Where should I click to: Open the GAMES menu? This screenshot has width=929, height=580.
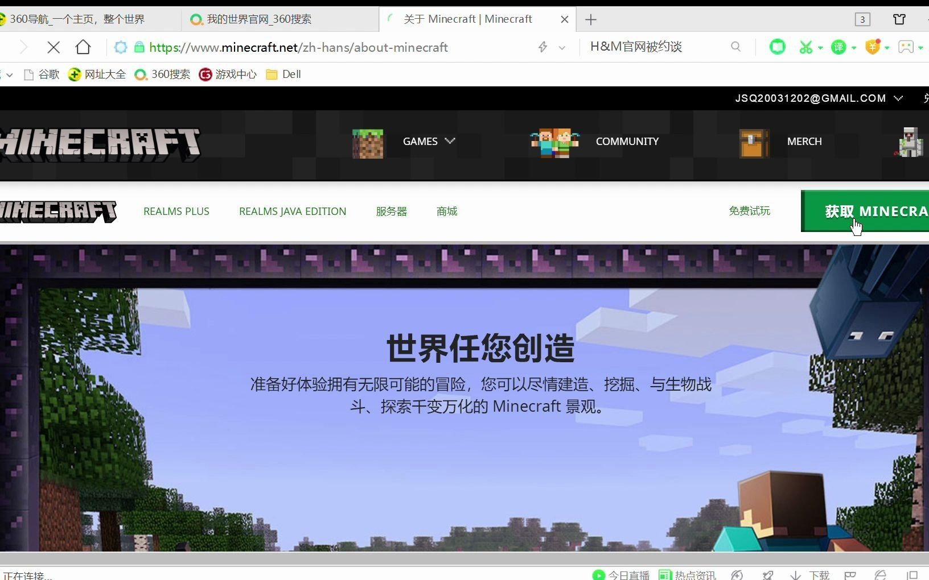(429, 141)
